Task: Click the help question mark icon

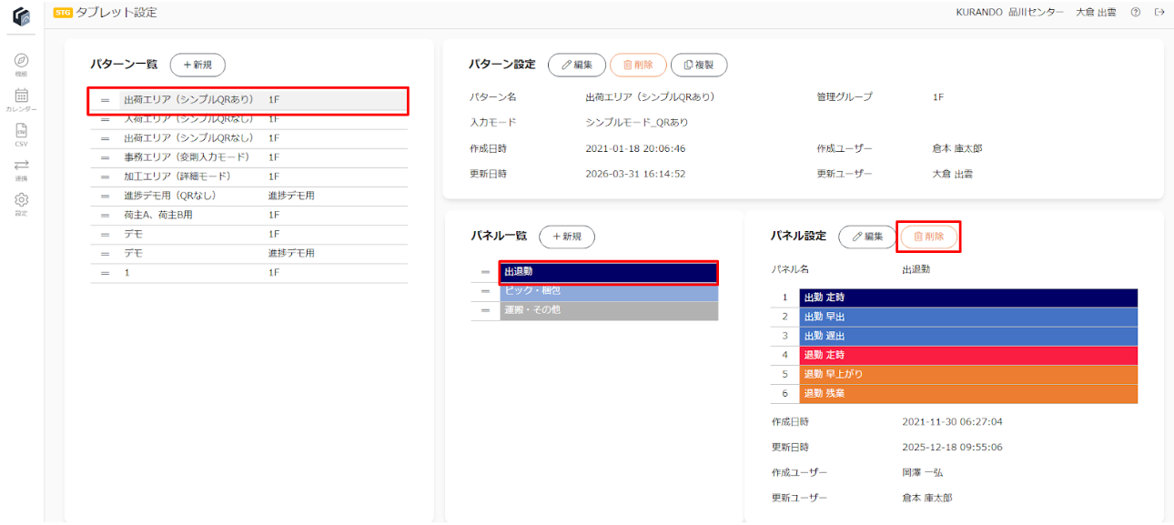Action: [x=1135, y=12]
